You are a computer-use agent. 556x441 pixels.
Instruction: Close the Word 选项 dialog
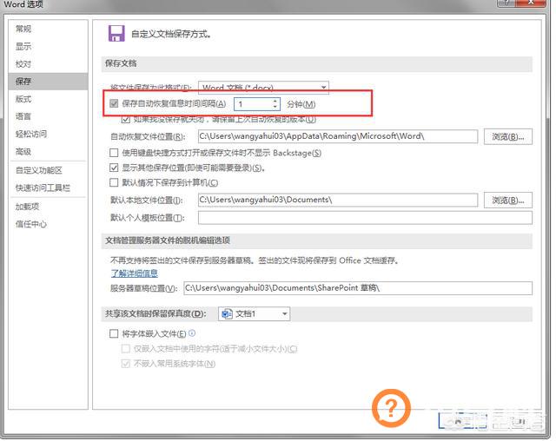coord(531,3)
